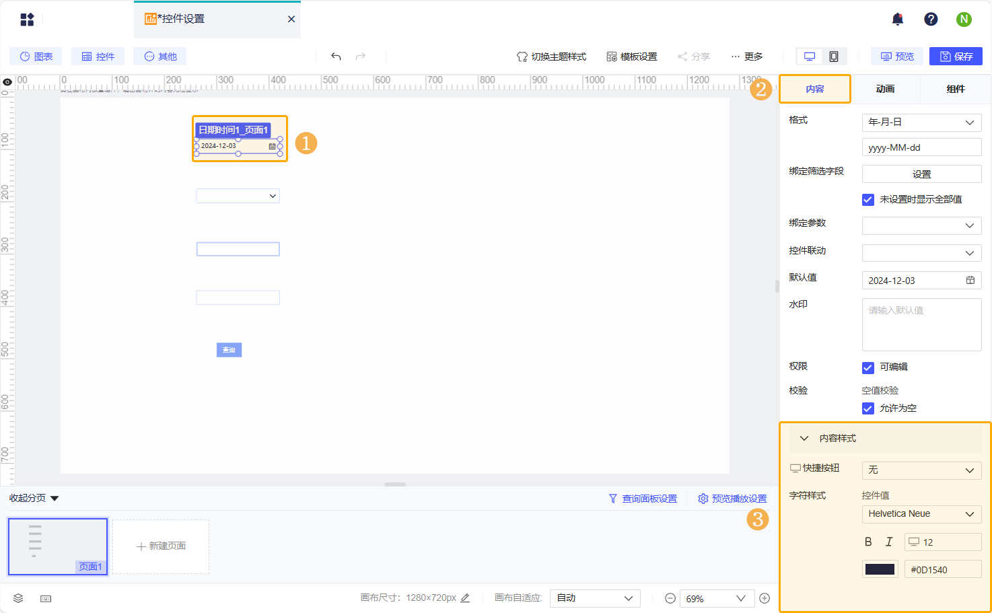This screenshot has width=992, height=613.
Task: Click the 2024-12-03 default value field
Action: (x=921, y=280)
